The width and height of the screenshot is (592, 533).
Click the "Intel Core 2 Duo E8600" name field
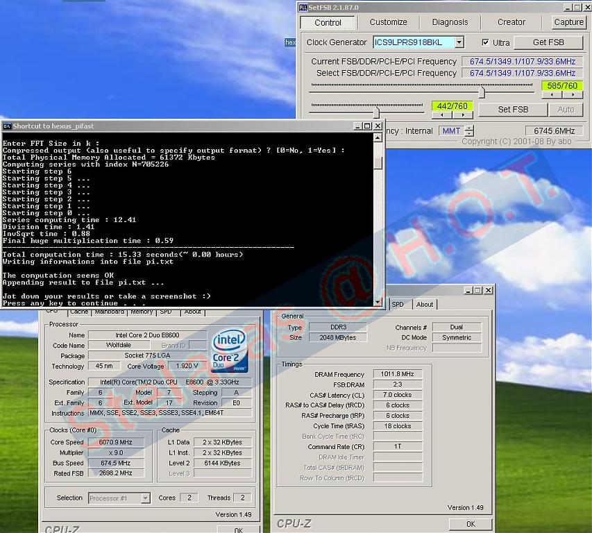pyautogui.click(x=147, y=335)
